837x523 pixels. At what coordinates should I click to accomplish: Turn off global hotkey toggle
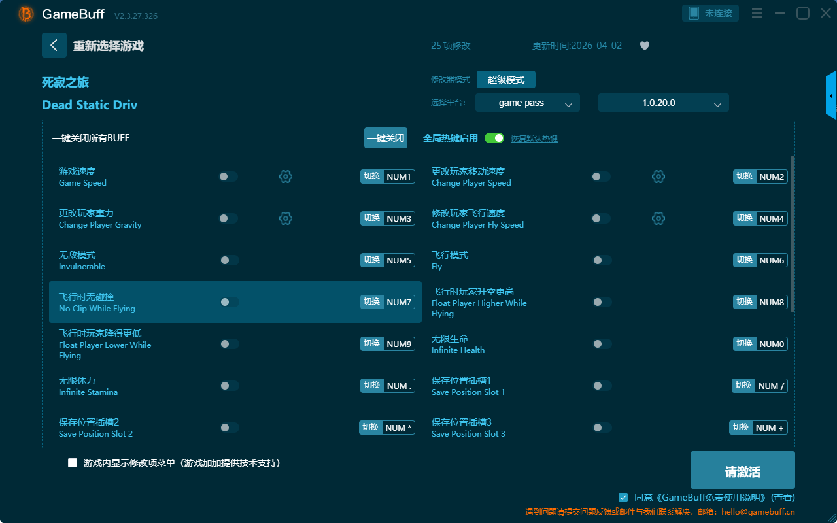(x=494, y=138)
